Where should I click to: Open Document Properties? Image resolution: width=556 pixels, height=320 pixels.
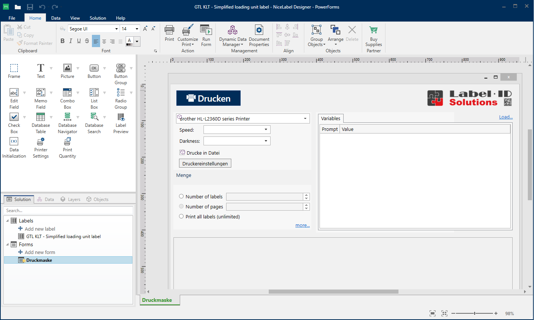click(259, 36)
